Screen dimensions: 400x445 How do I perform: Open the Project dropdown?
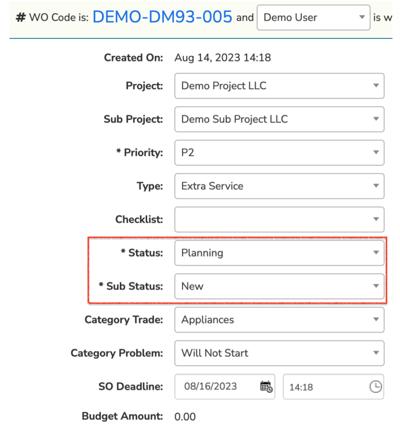coord(279,86)
